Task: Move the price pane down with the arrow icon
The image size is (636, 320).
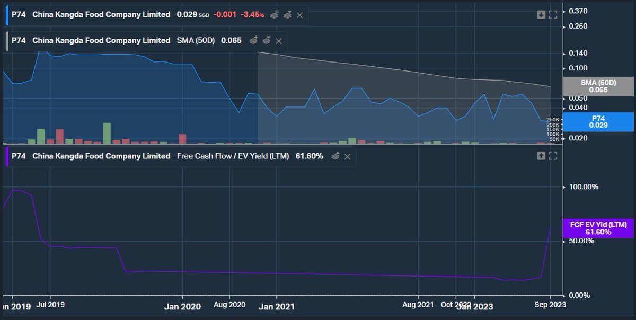Action: tap(541, 15)
